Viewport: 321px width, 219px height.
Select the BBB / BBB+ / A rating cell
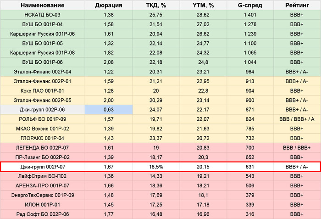(x=297, y=119)
